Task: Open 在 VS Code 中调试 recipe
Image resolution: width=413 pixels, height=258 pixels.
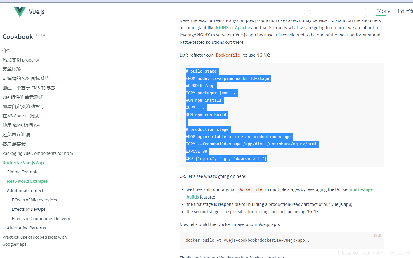Action: [x=21, y=116]
